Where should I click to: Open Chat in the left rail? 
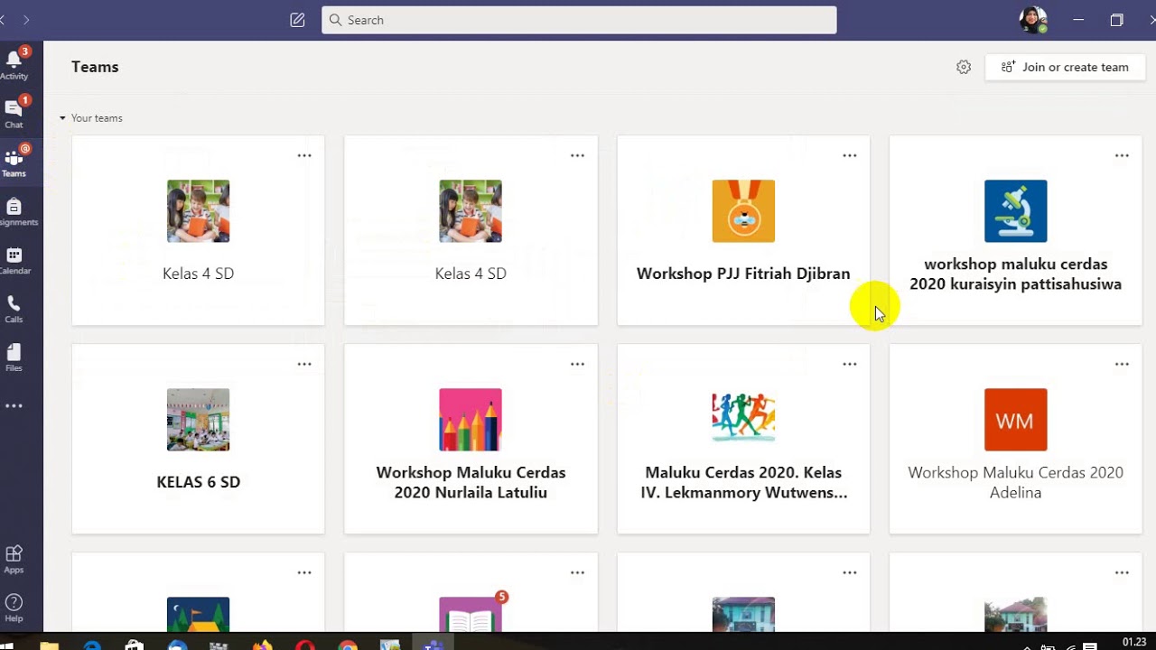coord(14,113)
